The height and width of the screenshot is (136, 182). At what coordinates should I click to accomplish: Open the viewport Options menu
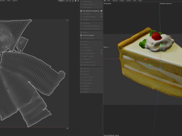point(129,1)
